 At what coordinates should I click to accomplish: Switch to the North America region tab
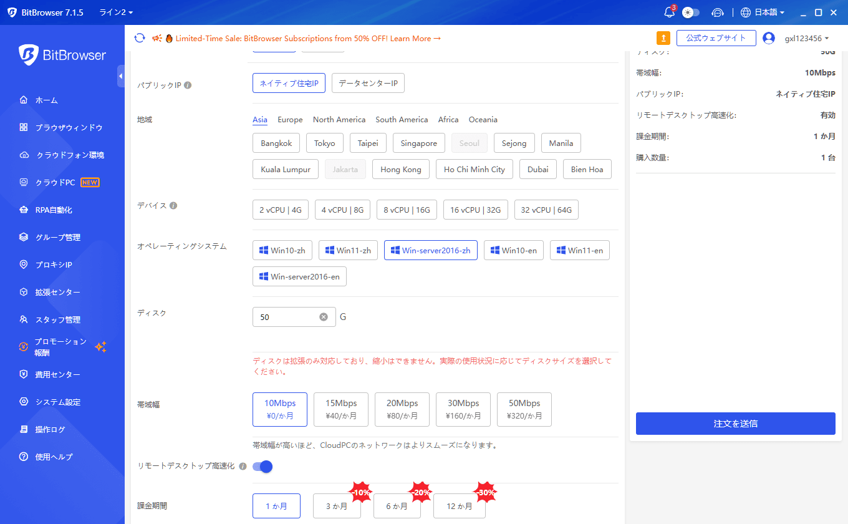[339, 120]
